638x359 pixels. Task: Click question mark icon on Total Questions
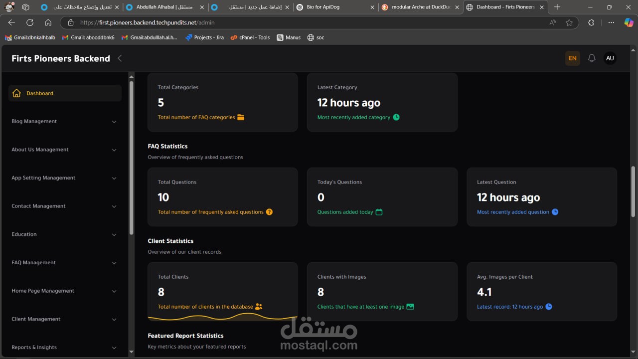pos(269,212)
